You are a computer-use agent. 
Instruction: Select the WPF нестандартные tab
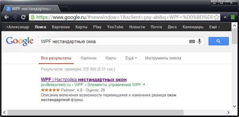(x=32, y=9)
